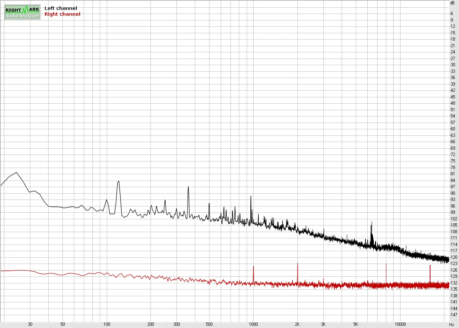Screen dimensions: 459x328
Task: Click the 500 frequency axis label
Action: point(209,324)
